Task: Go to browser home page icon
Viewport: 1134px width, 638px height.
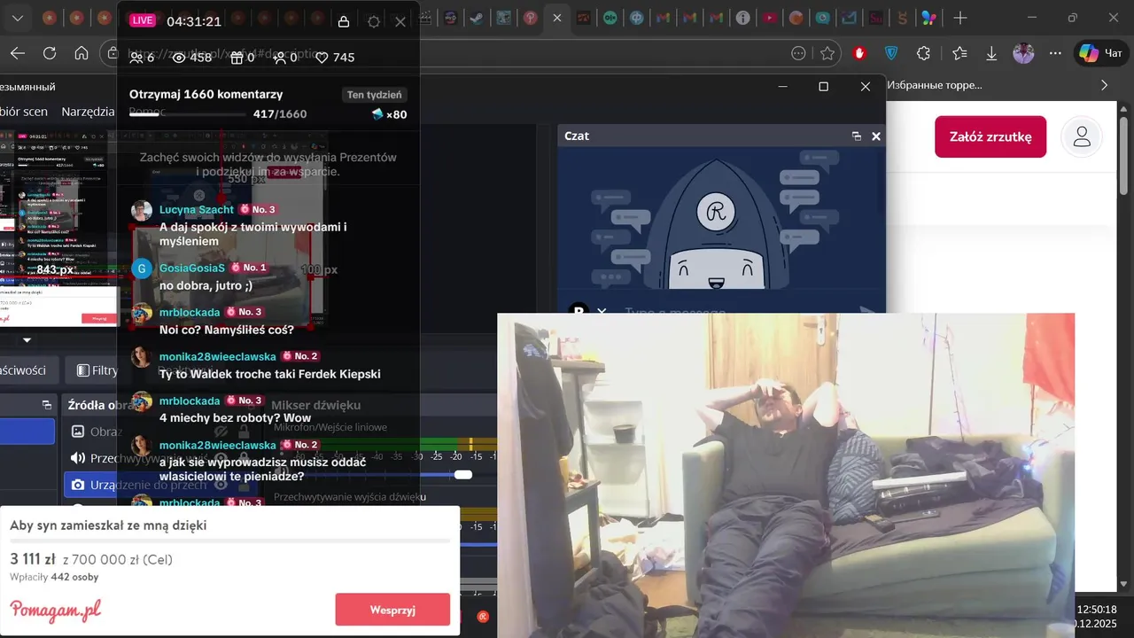Action: pos(82,53)
